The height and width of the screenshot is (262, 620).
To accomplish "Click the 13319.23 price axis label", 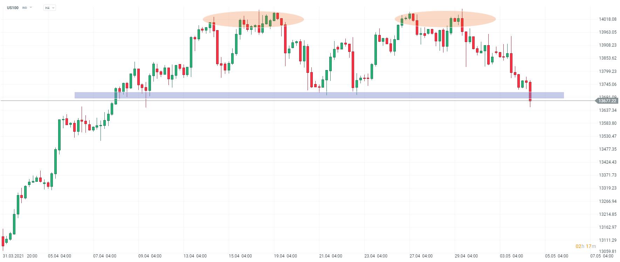I will point(607,188).
